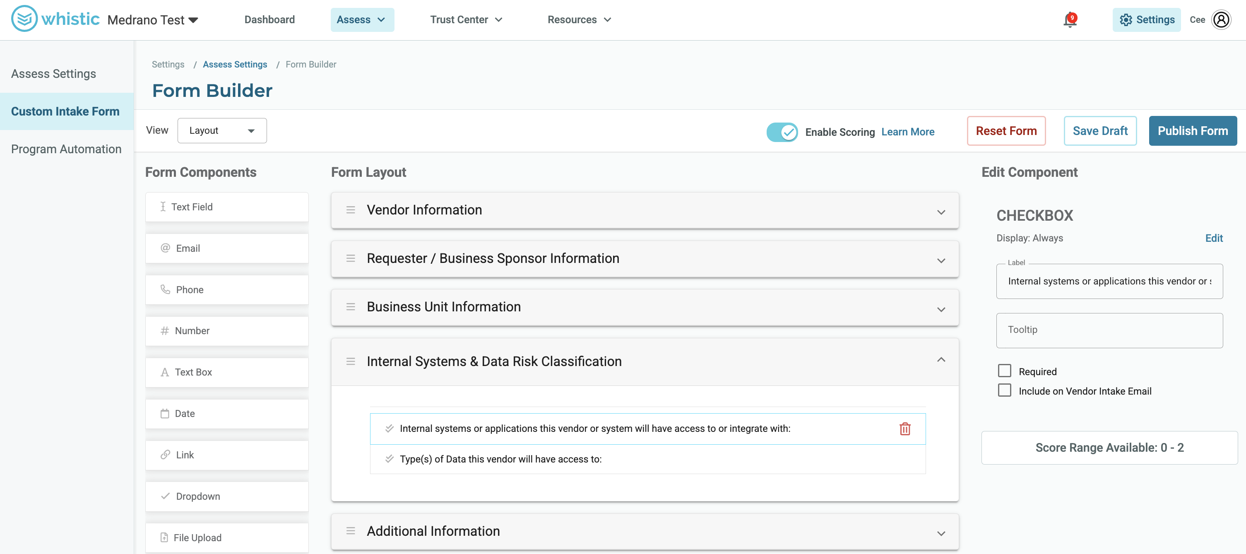Expand Requester / Business Sponsor Information section
Screen dimensions: 1246x554
click(x=941, y=260)
